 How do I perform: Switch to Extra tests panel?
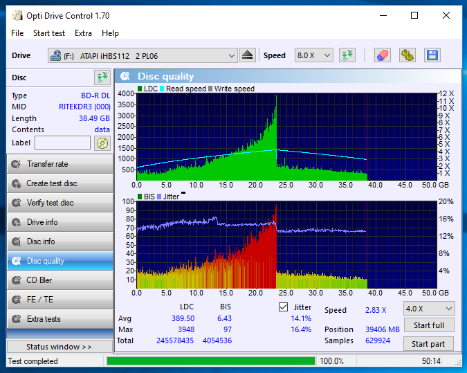coord(60,319)
